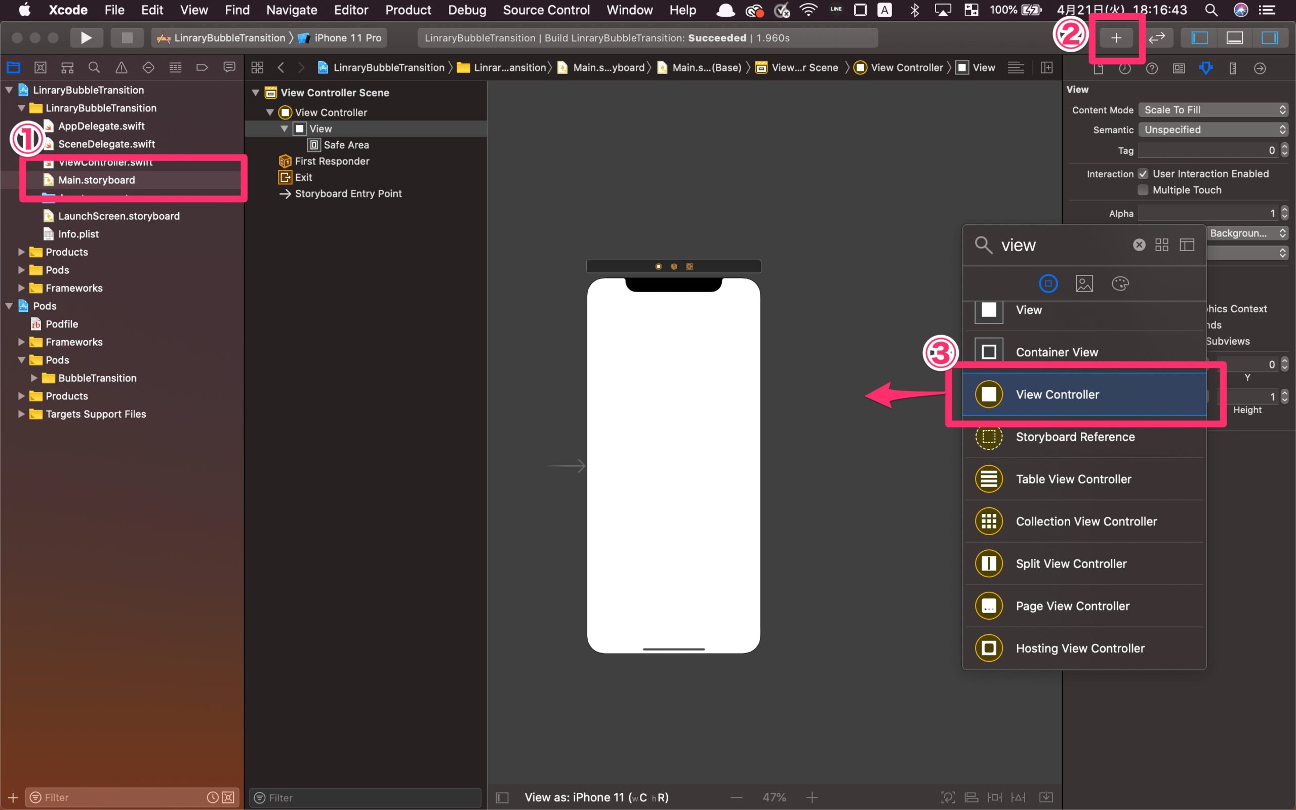
Task: Add a new file with navigator plus
Action: click(x=13, y=797)
